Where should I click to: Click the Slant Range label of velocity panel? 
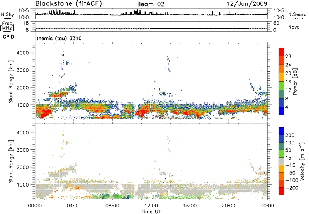(x=11, y=161)
